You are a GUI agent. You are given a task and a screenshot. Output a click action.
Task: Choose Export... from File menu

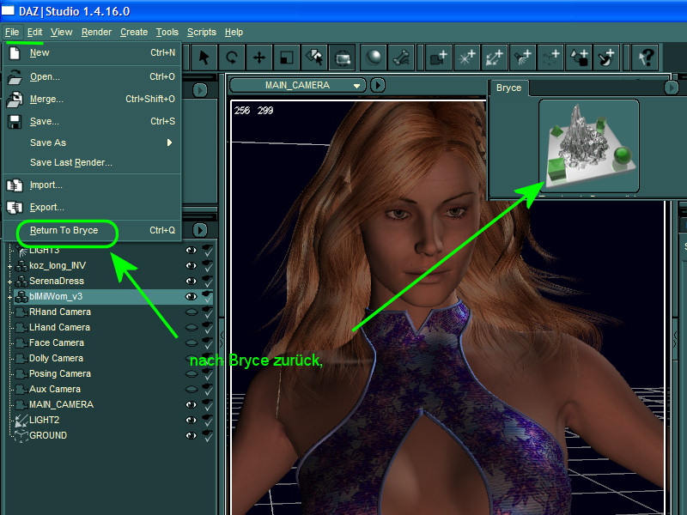coord(92,208)
